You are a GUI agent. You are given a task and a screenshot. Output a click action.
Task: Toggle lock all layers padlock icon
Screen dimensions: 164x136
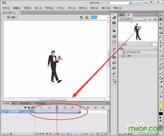29,108
